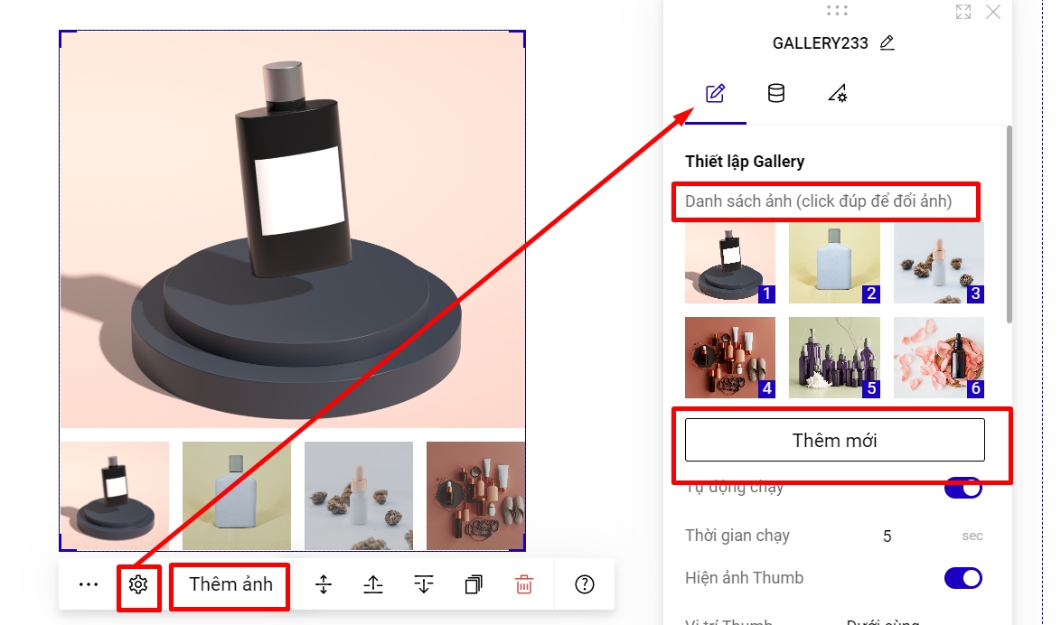1061x625 pixels.
Task: Expand the settings panel to fullscreen
Action: (963, 12)
